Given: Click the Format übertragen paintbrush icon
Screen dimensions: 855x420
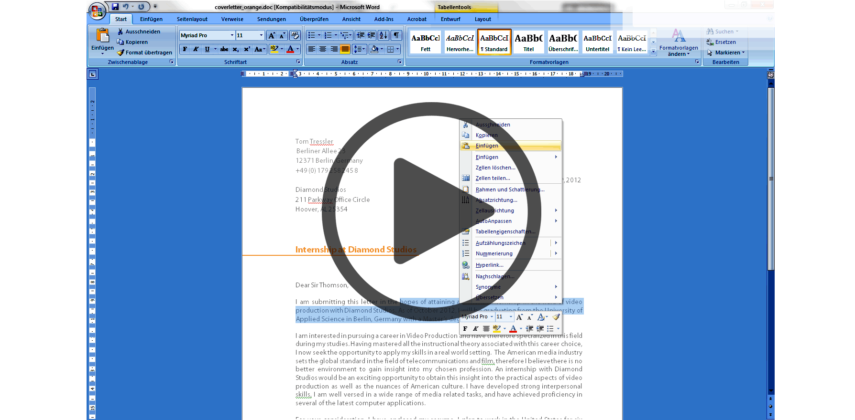Looking at the screenshot, I should pyautogui.click(x=121, y=52).
